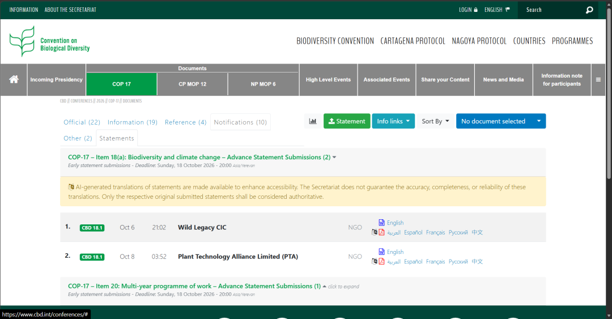612x319 pixels.
Task: Open the Info links dropdown
Action: pos(393,121)
